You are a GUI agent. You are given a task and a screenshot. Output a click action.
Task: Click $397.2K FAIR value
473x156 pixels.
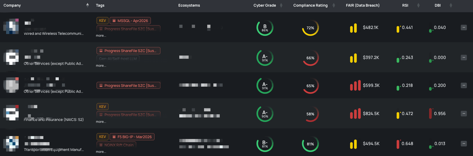click(371, 57)
